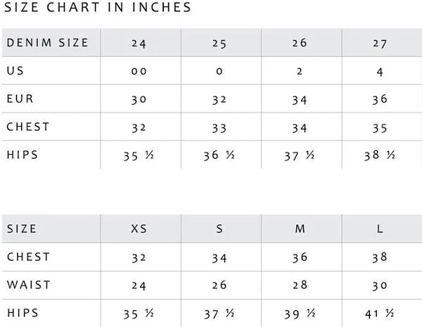This screenshot has height=327, width=422.
Task: Select chest value 33 in denim table
Action: 219,127
